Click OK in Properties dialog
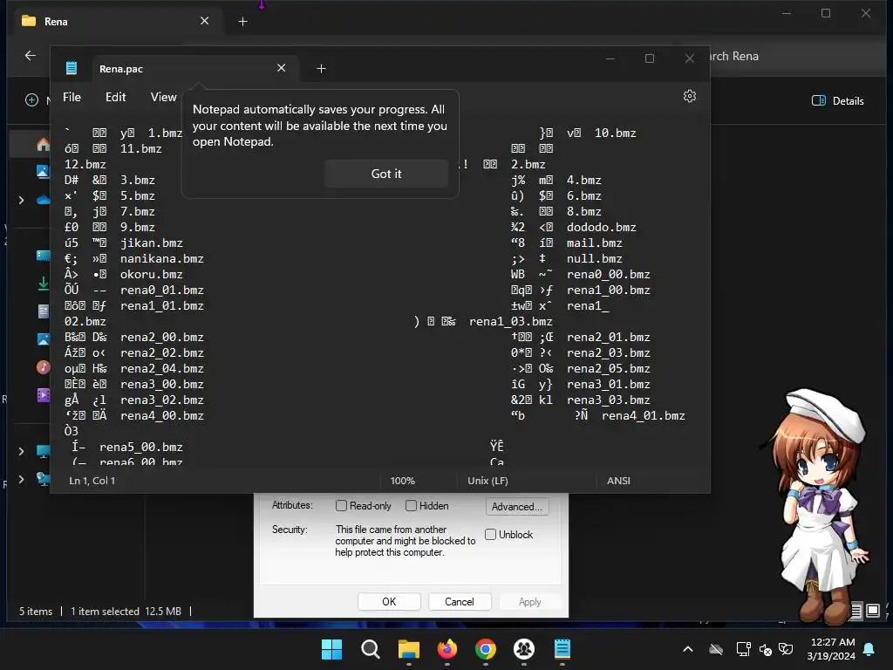Viewport: 893px width, 670px height. (389, 602)
